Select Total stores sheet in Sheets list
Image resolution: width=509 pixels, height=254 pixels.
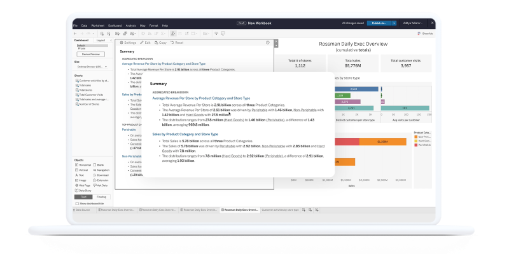click(x=84, y=90)
